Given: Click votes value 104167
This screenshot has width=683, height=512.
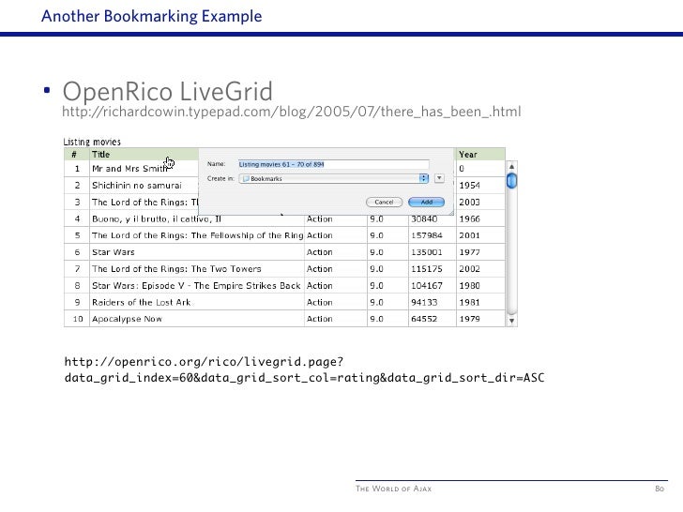Looking at the screenshot, I should [427, 286].
